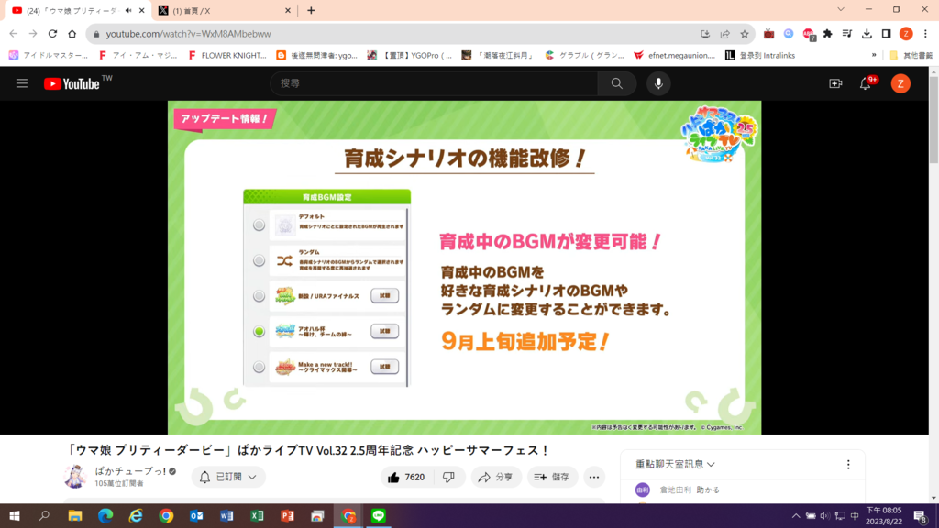Mute the YouTube tab's audio
The image size is (939, 528).
128,11
